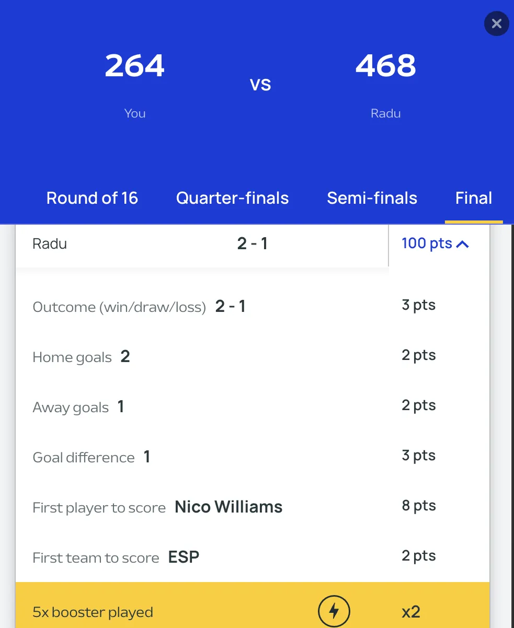The image size is (514, 628).
Task: Select the Semi-finals tab
Action: pos(372,198)
